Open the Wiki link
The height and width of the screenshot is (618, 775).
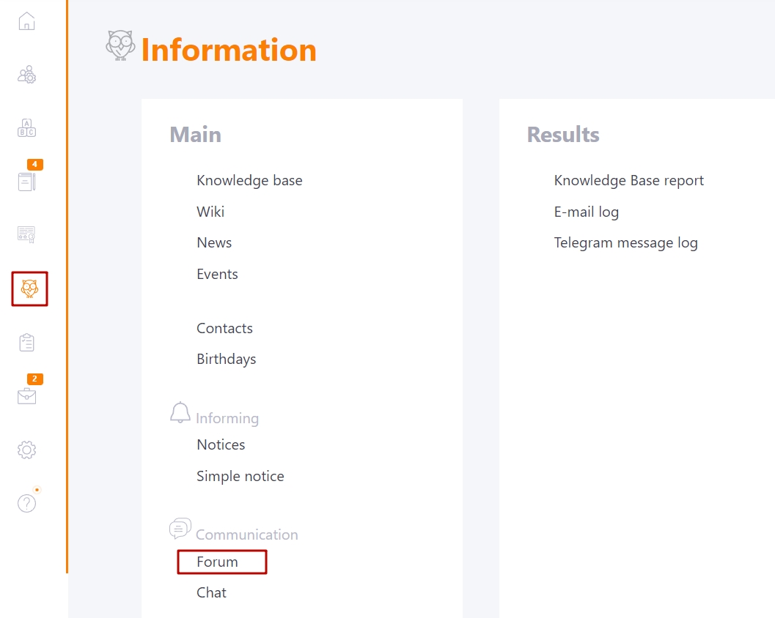pos(210,212)
